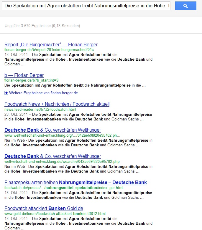Click URL foodwatch.de/presse green text
Screen dimensions: 202x230
click(x=64, y=188)
